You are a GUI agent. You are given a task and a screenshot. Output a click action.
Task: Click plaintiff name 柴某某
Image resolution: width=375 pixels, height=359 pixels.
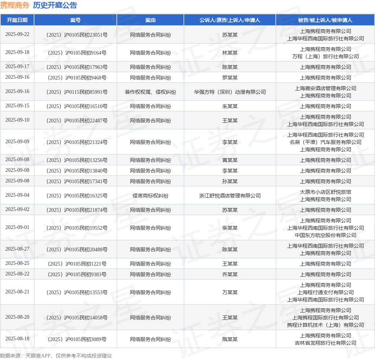coord(230,228)
